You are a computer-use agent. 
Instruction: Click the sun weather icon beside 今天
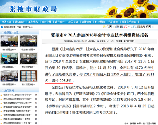pos(104,27)
